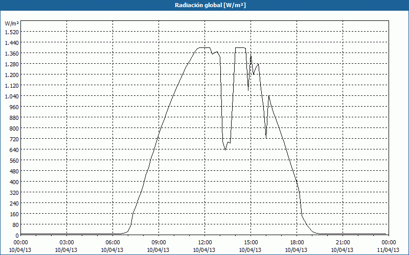Click the 640 y-axis label
Screen dimensions: 409x255
(x=15, y=150)
